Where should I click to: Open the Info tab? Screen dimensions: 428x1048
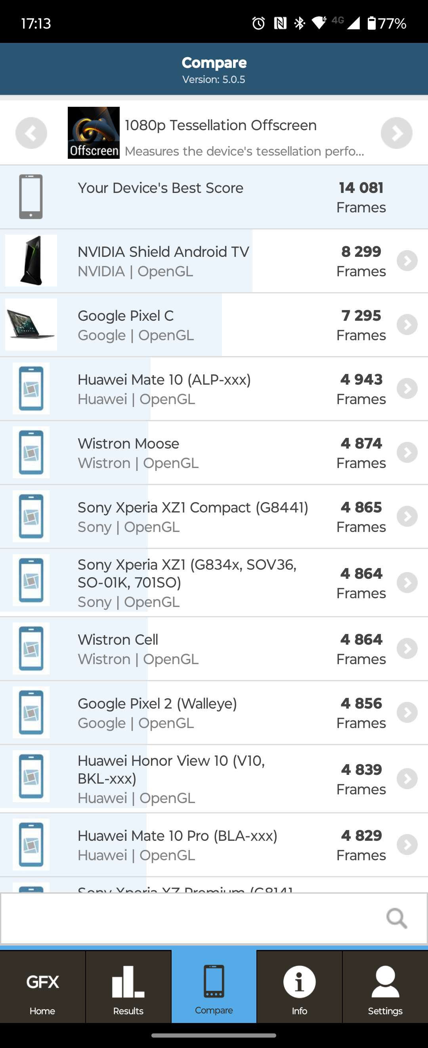click(x=299, y=989)
